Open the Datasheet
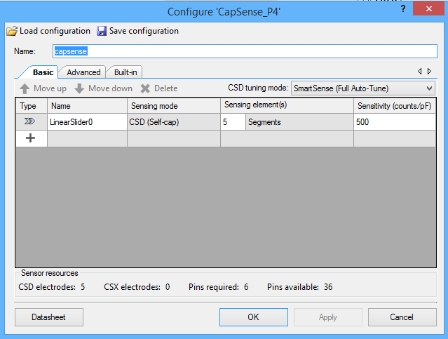This screenshot has height=339, width=448. (x=49, y=317)
